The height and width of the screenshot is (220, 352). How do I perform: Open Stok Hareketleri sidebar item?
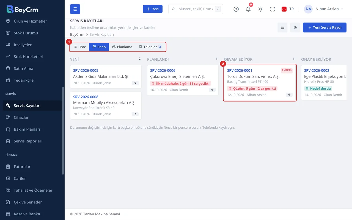coord(32,57)
